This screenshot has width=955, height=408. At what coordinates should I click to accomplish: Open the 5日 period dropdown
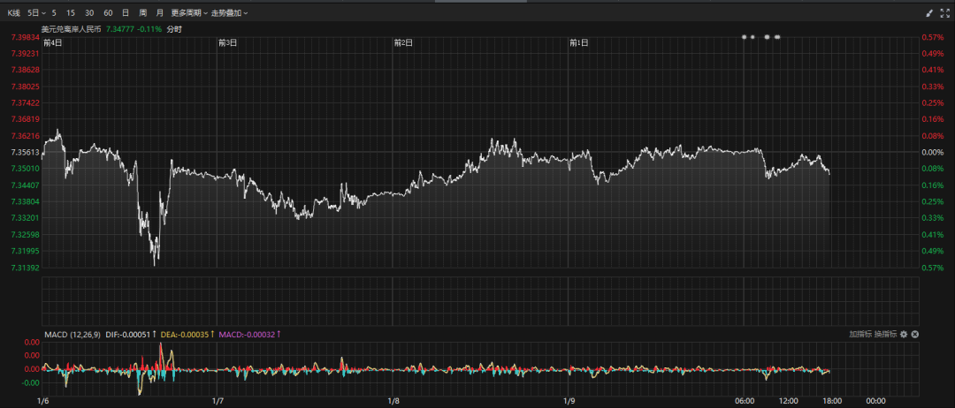pyautogui.click(x=34, y=13)
